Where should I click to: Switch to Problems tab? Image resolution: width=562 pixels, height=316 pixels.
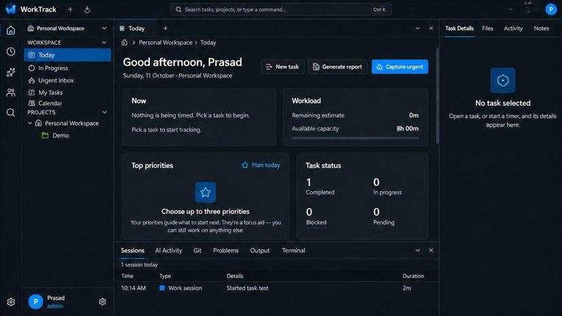[226, 250]
